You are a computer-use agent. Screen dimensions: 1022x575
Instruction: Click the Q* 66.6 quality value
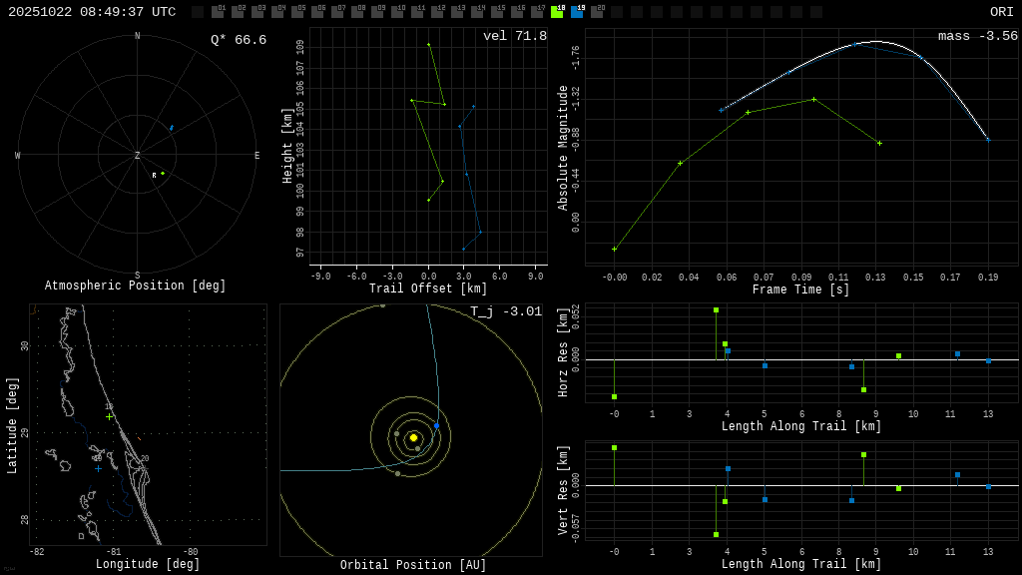point(239,40)
